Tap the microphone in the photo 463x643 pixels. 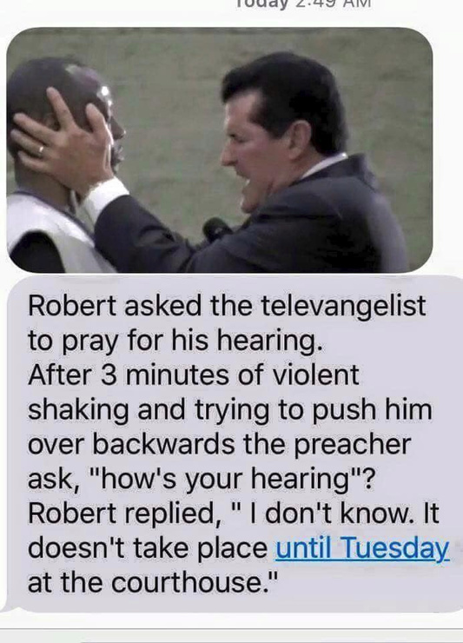click(215, 229)
